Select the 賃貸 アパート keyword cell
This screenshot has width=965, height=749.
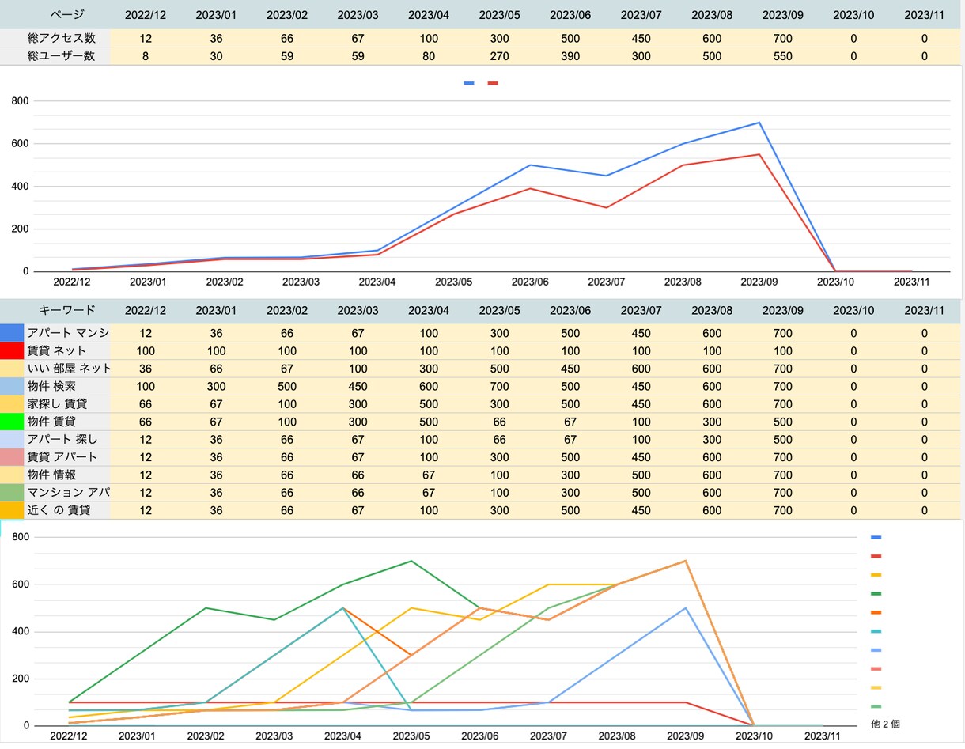click(67, 457)
